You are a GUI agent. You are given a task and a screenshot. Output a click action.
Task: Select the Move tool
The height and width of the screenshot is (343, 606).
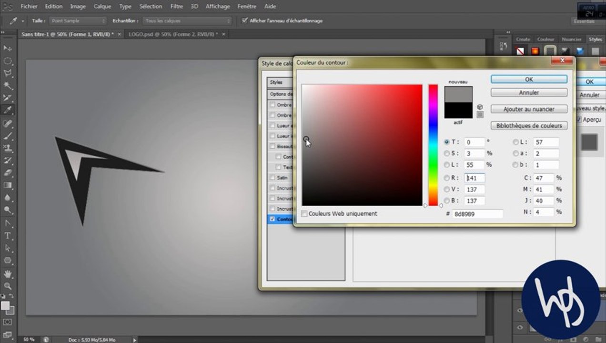point(8,48)
